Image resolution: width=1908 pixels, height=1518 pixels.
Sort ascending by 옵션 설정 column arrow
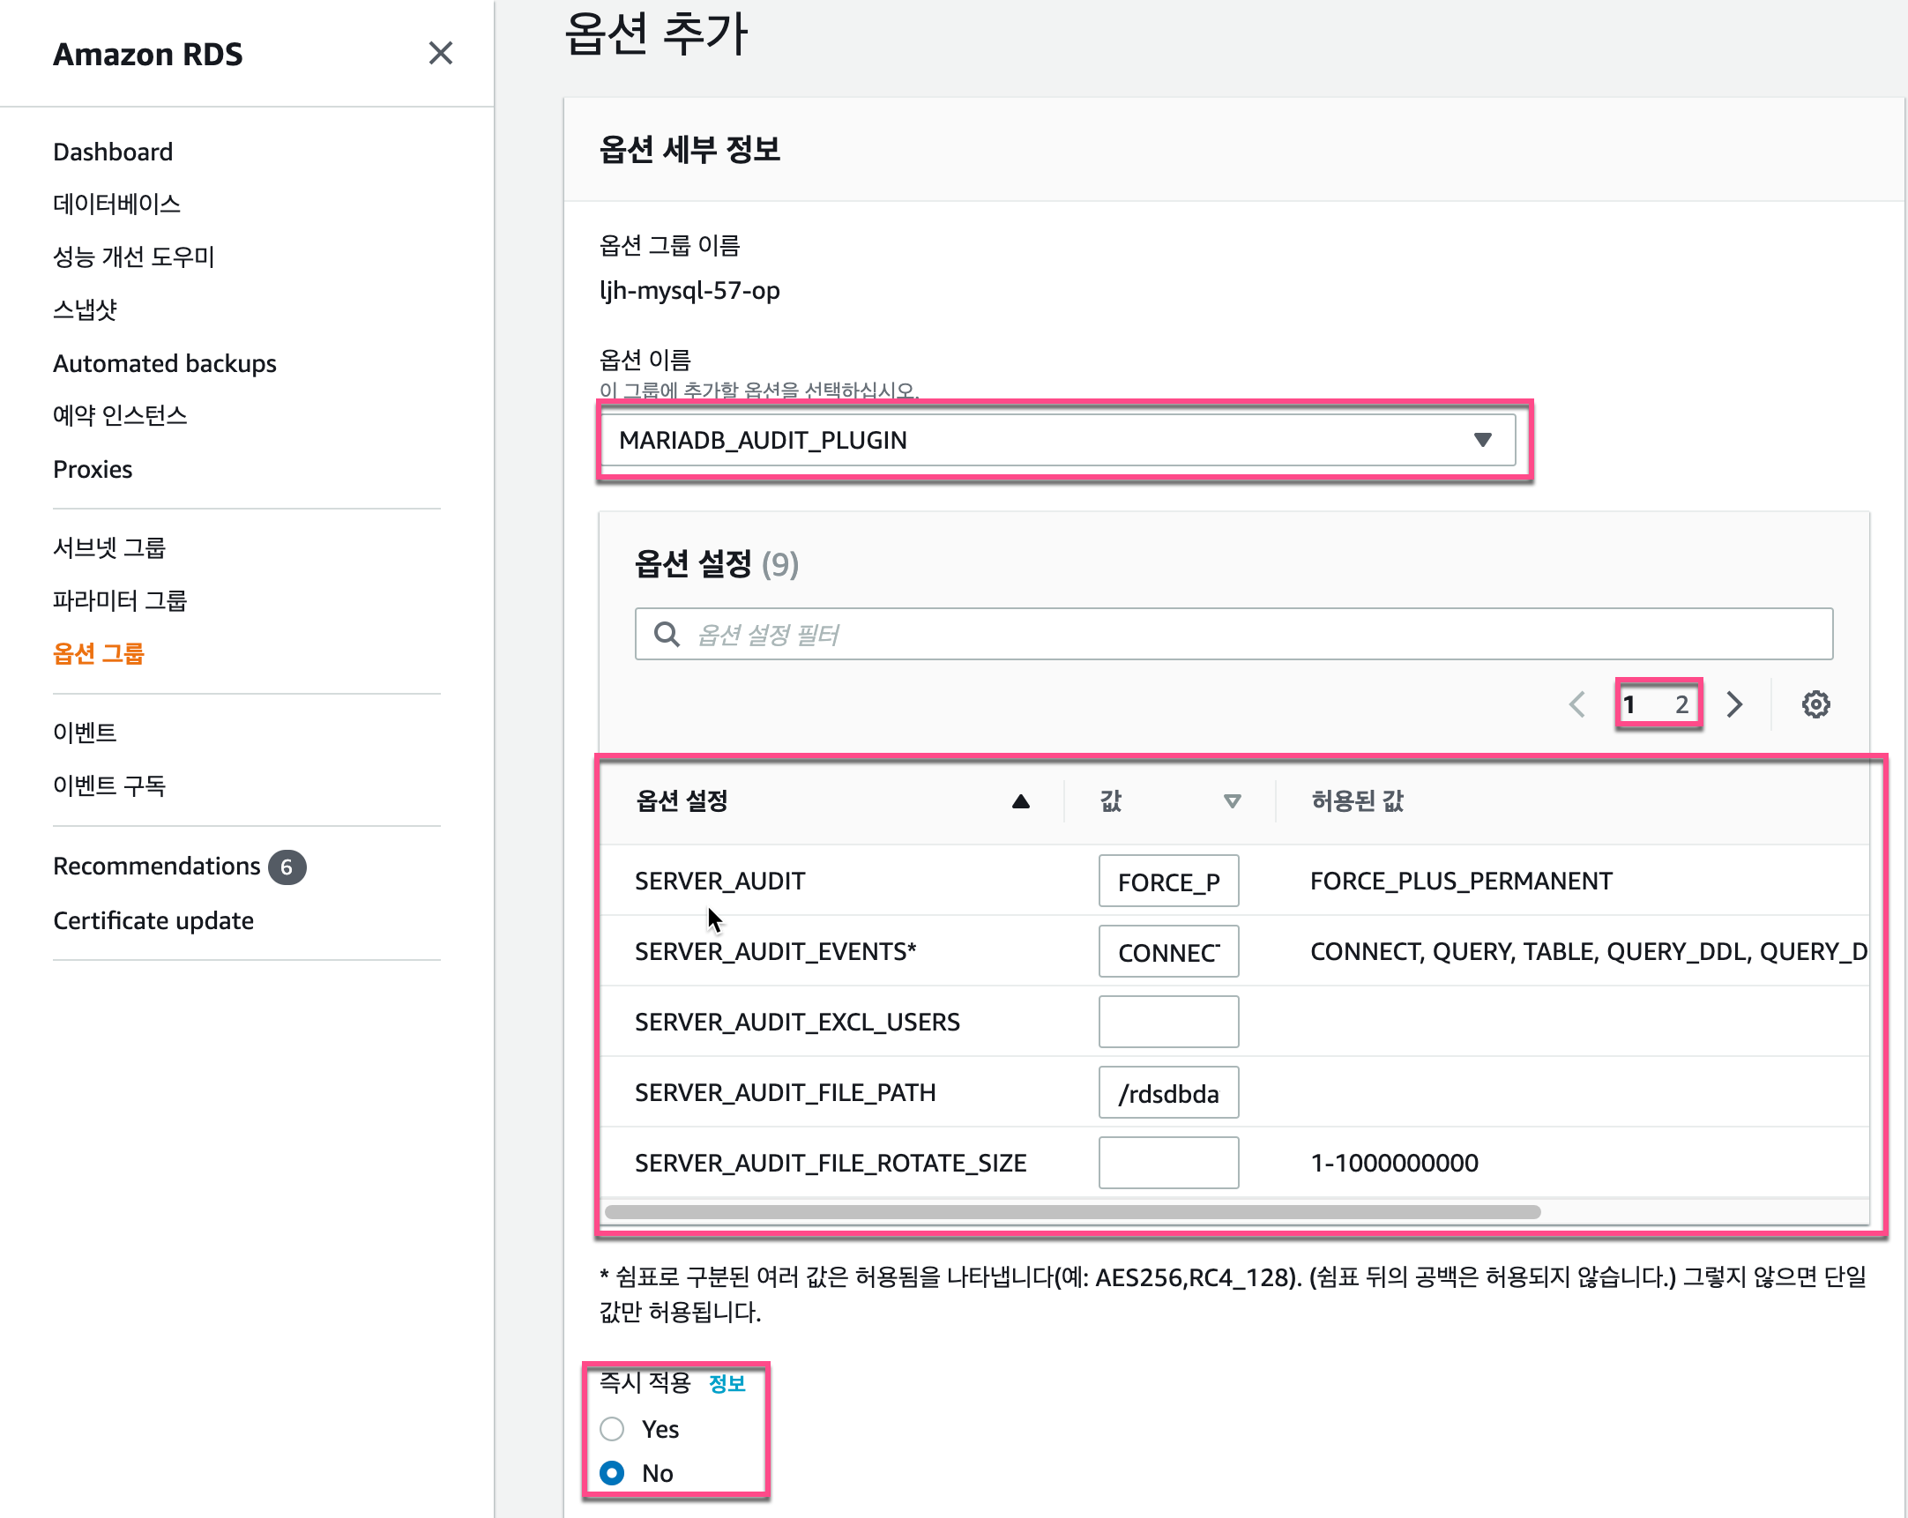pyautogui.click(x=1020, y=801)
